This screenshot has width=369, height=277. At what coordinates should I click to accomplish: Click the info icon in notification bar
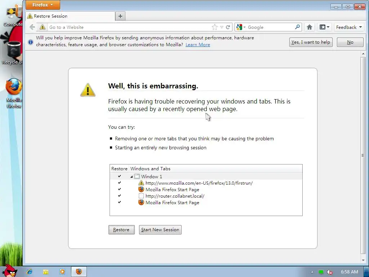tap(31, 42)
